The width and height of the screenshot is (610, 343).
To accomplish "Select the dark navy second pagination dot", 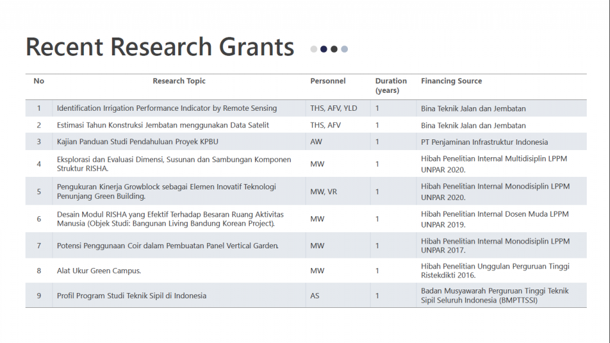I will tap(323, 49).
